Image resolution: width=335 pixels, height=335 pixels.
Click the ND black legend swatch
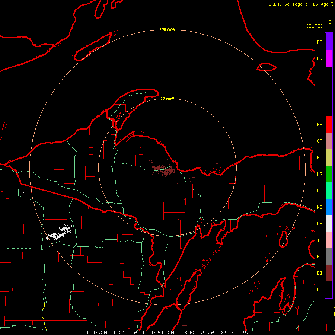tap(329, 290)
